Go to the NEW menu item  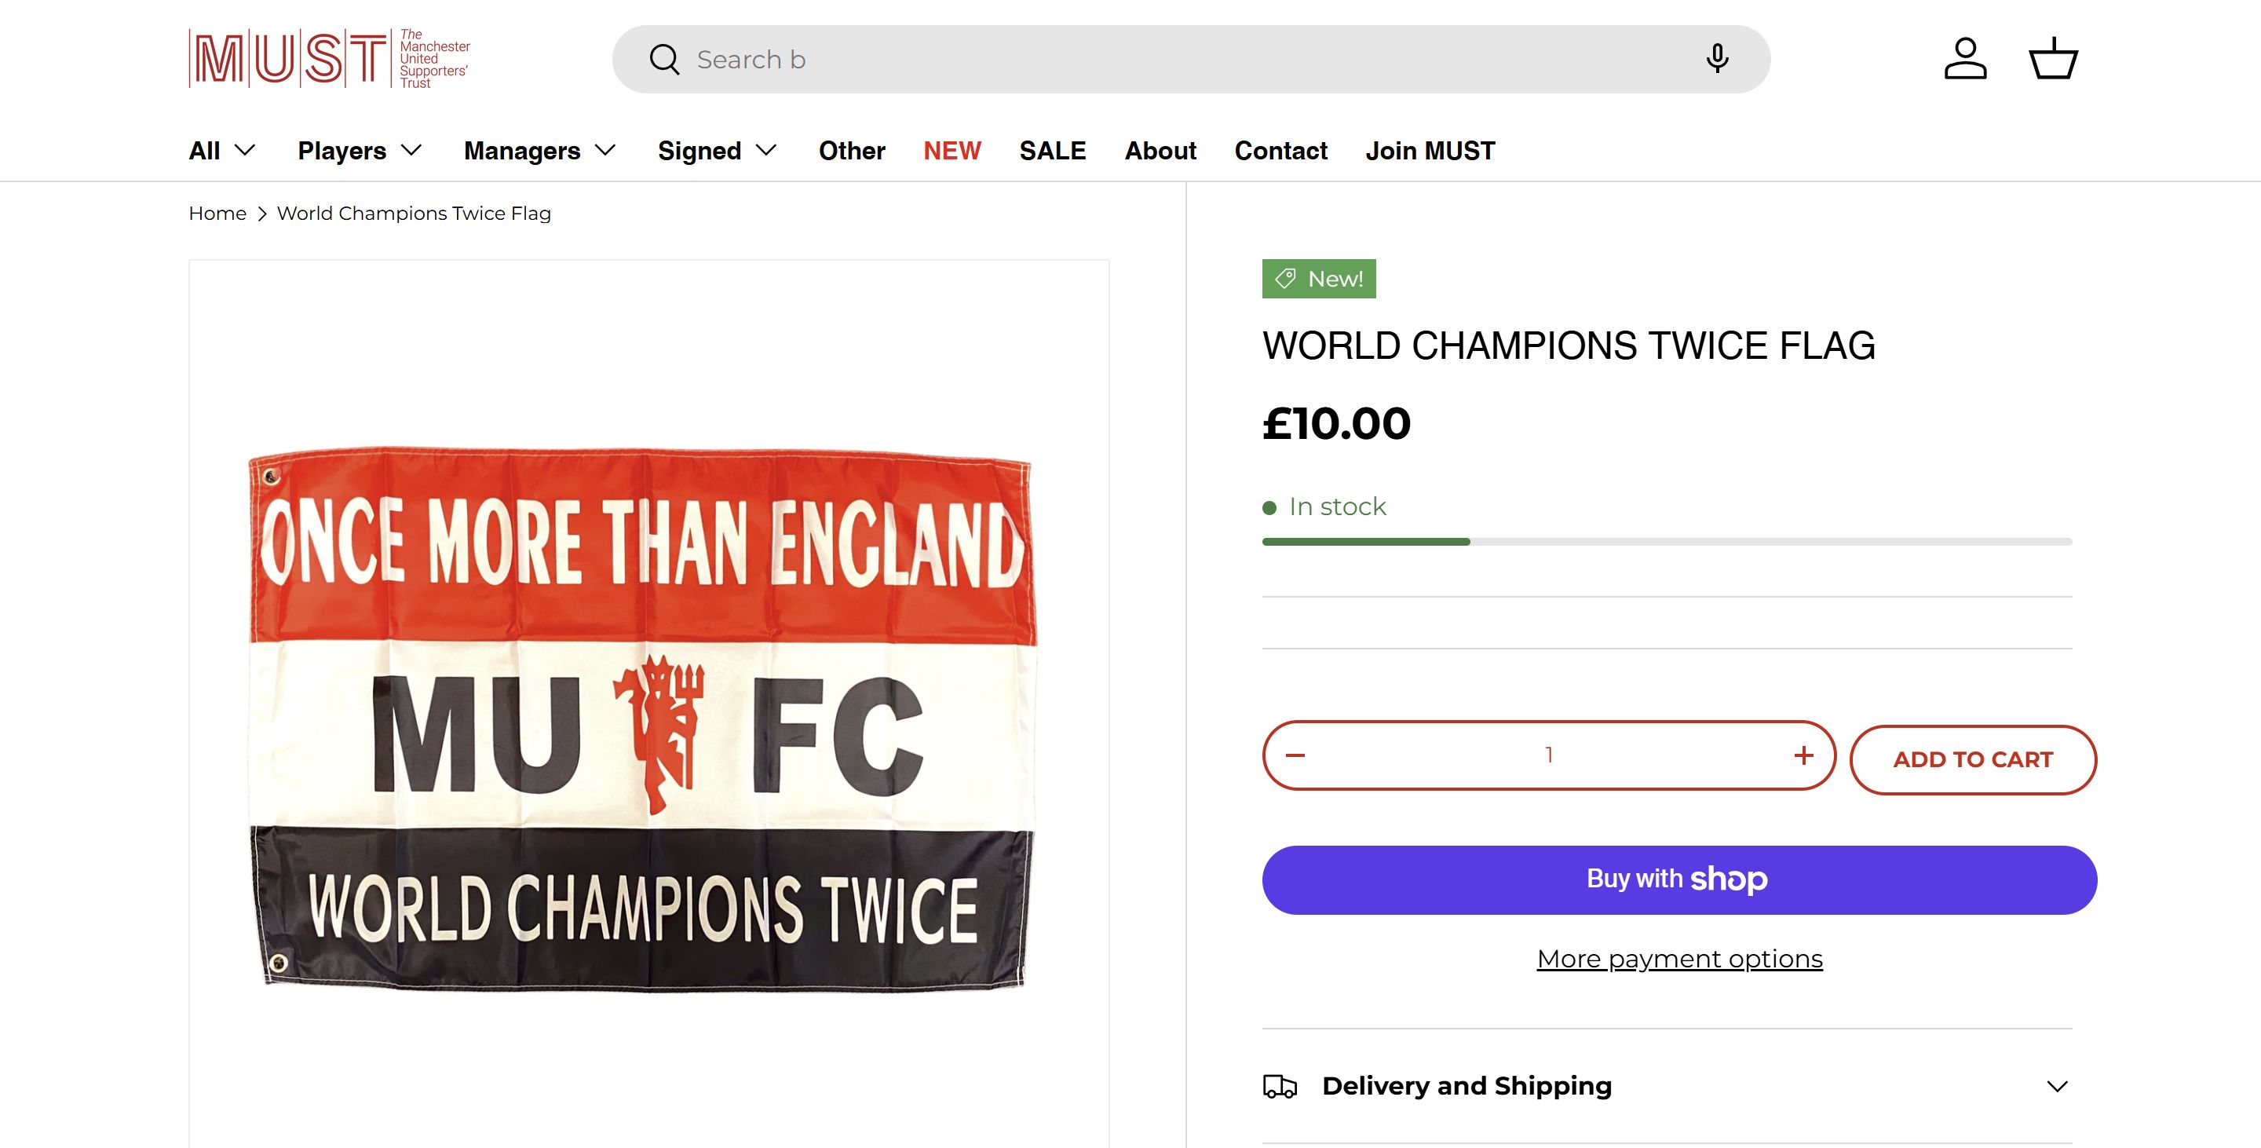point(952,151)
